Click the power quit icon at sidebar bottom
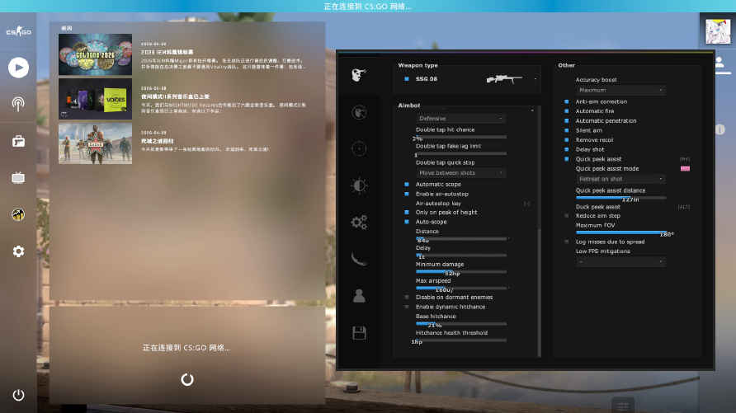The height and width of the screenshot is (413, 736). coord(18,395)
